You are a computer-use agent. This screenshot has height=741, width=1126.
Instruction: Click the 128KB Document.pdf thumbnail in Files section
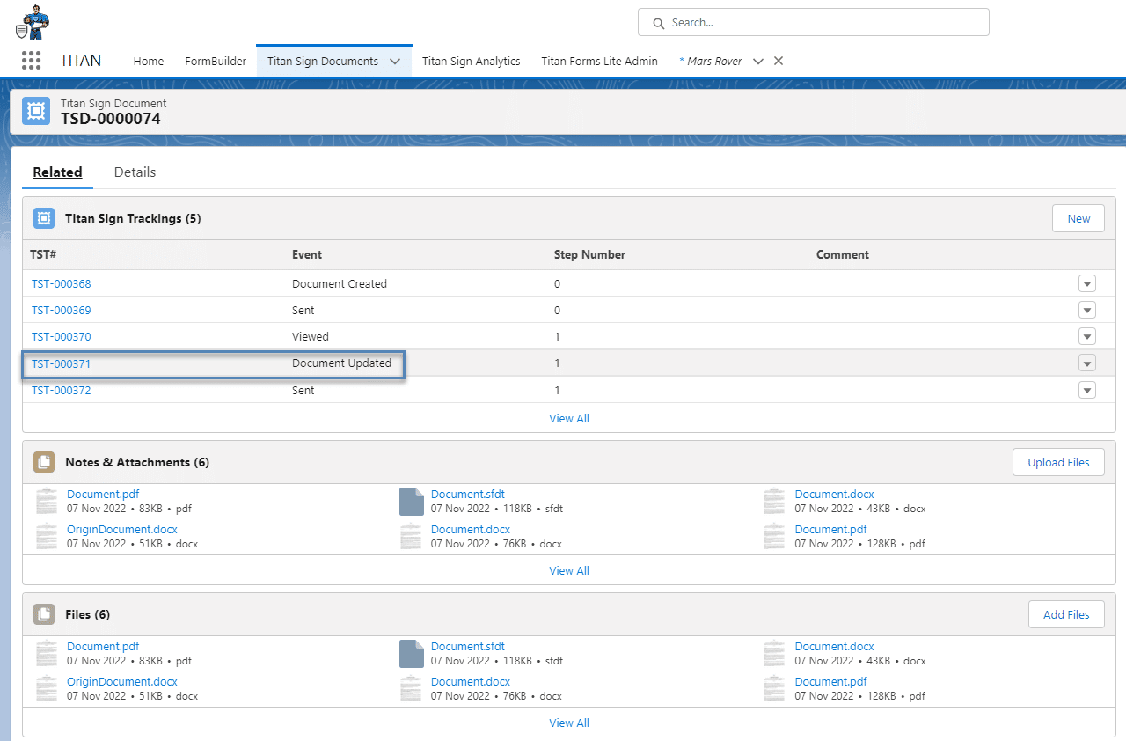774,689
